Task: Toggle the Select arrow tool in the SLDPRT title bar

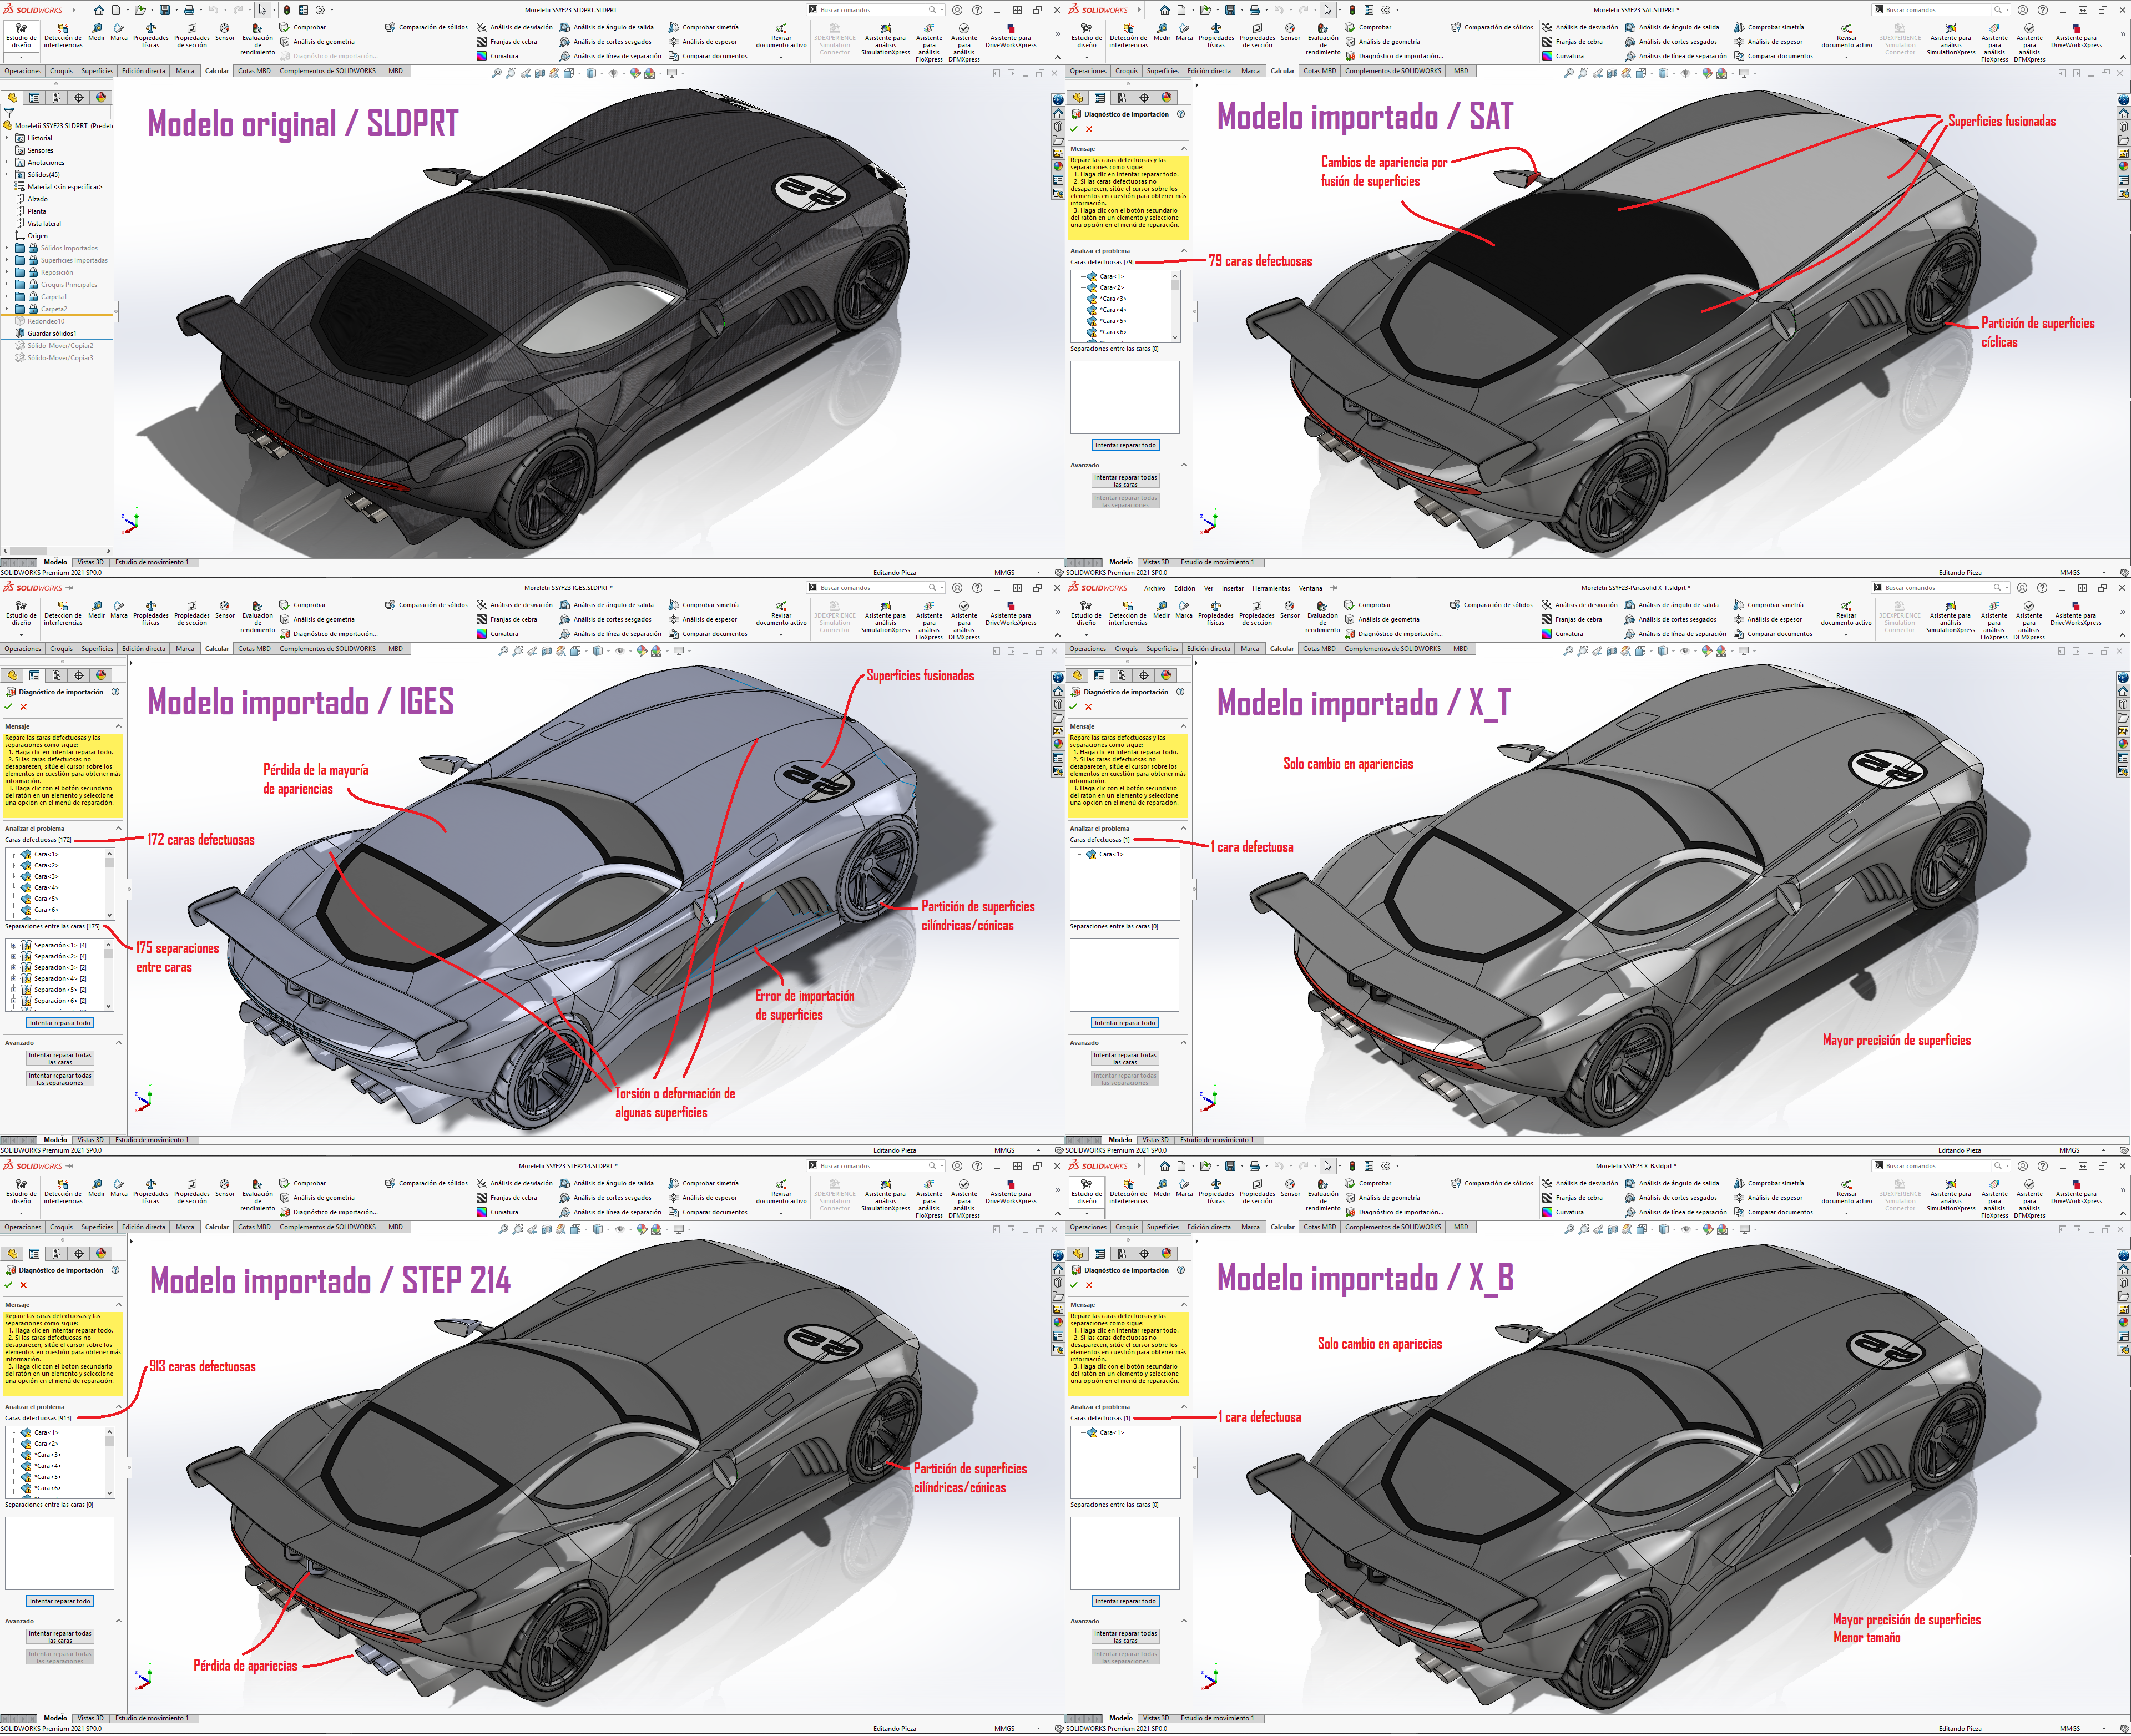Action: (x=262, y=10)
